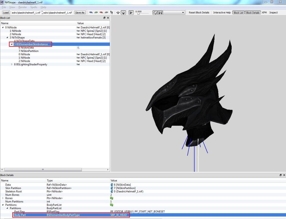This screenshot has height=219, width=286.
Task: Open the File menu
Action: click(4, 7)
